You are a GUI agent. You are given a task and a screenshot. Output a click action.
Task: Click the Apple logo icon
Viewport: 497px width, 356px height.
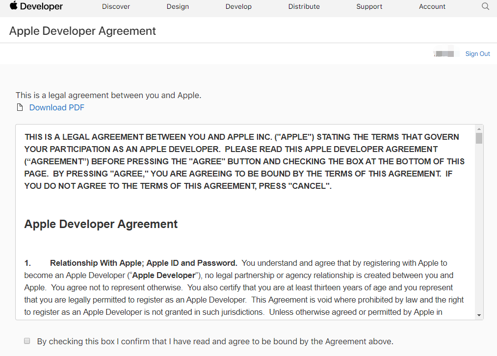[13, 6]
